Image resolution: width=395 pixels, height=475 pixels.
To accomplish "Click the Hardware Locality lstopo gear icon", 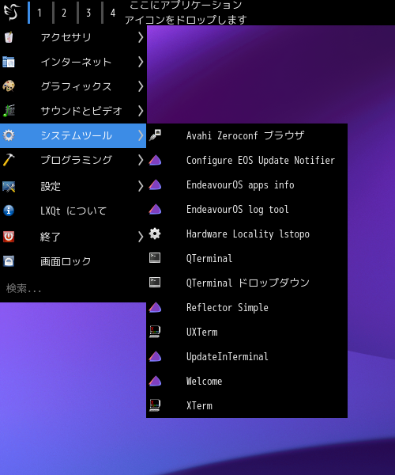I will pyautogui.click(x=155, y=234).
